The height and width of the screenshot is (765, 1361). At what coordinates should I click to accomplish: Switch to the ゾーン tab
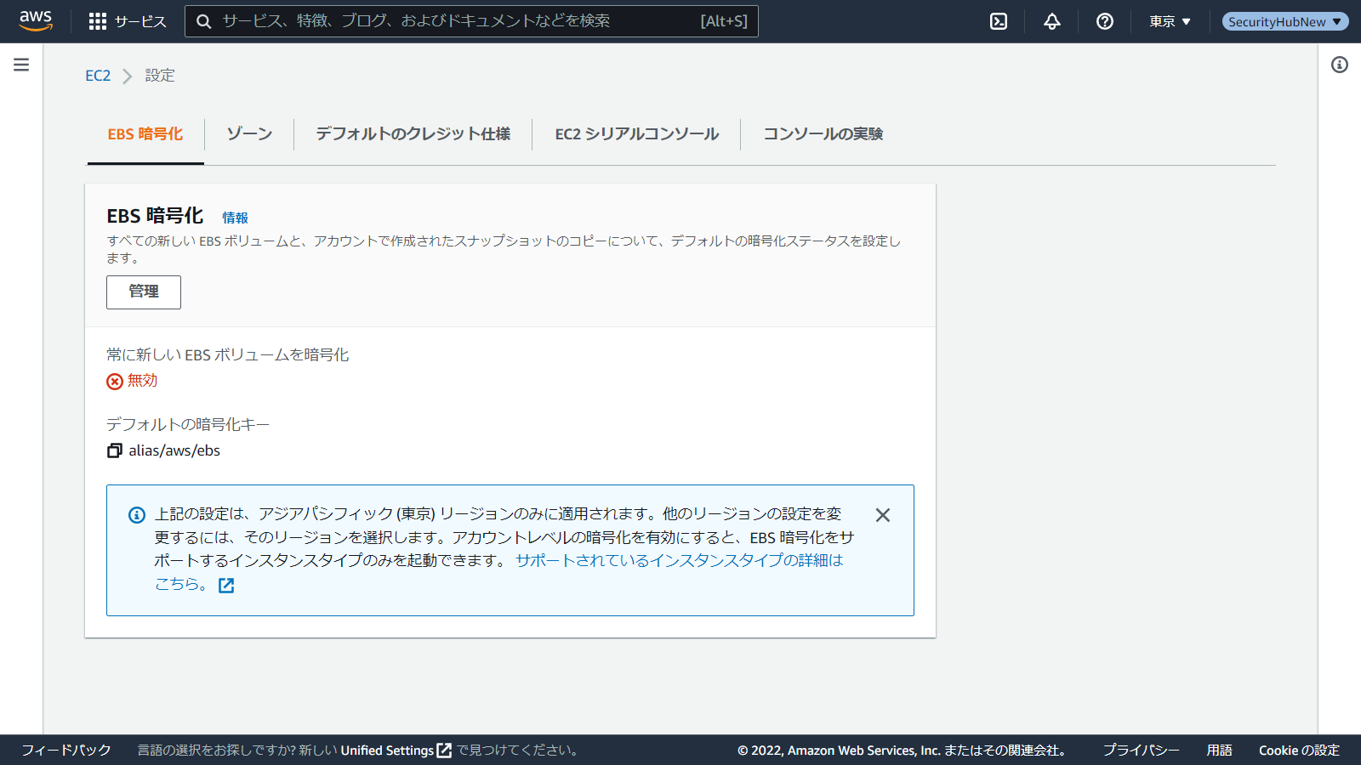(x=249, y=134)
